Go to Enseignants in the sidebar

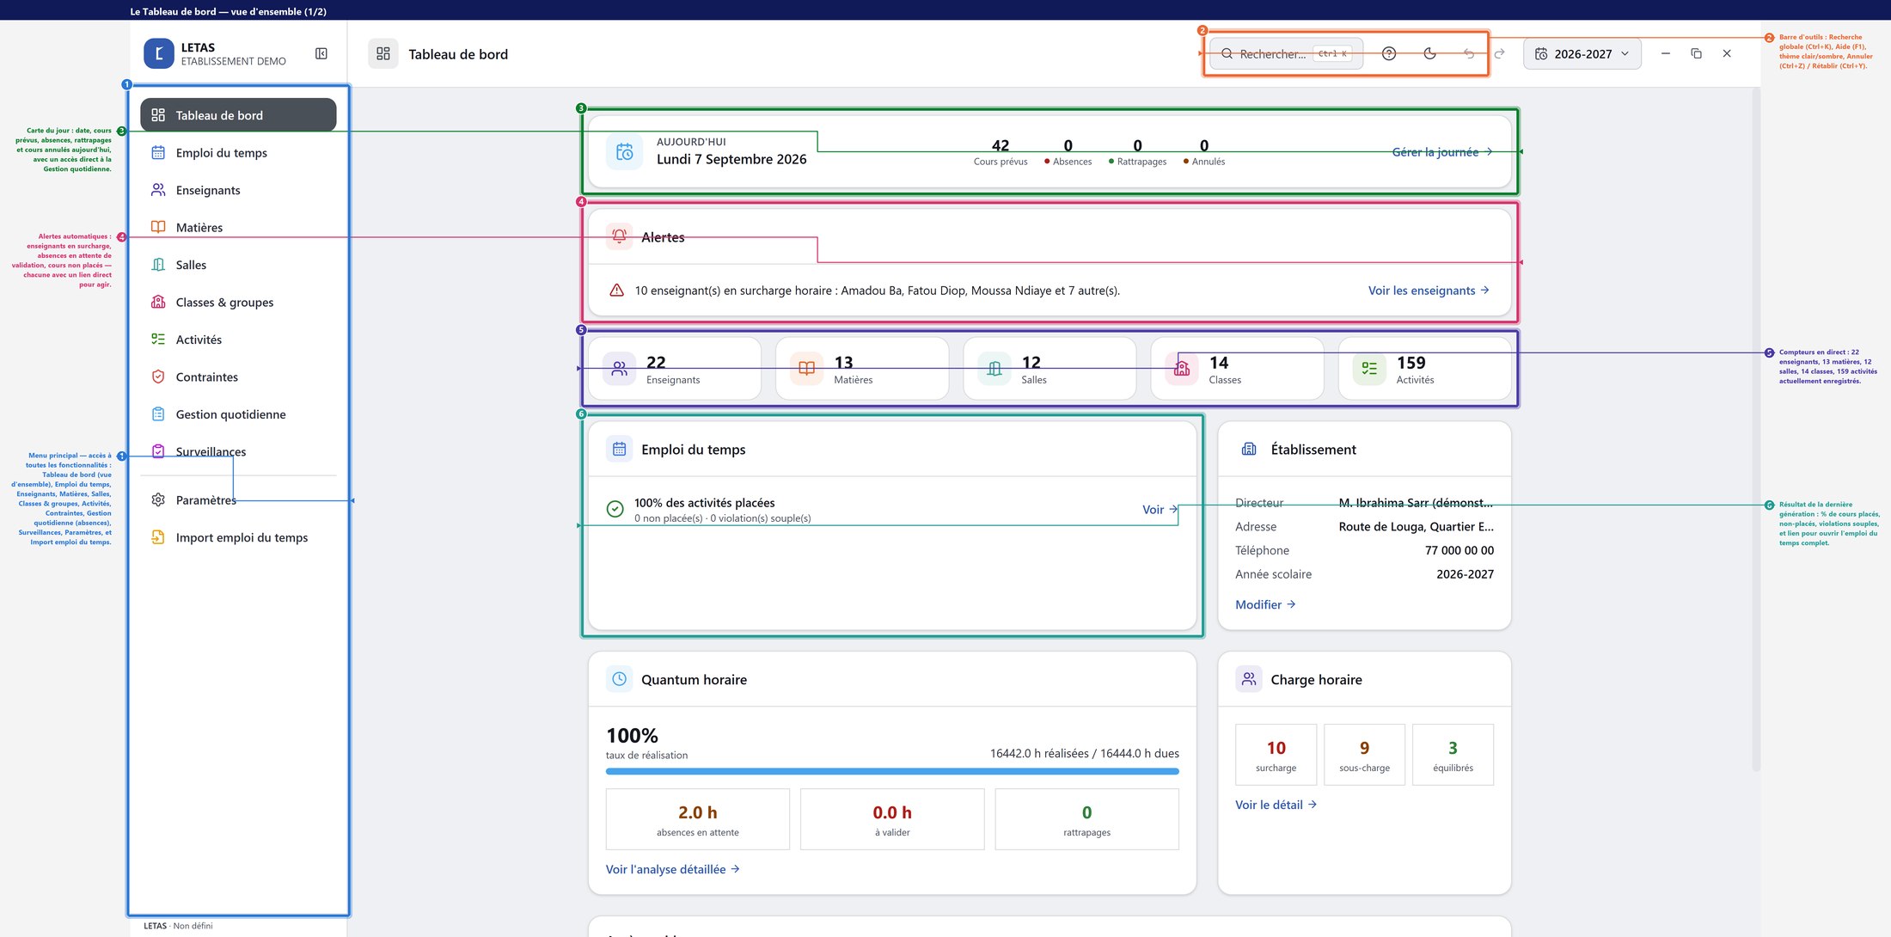[x=238, y=190]
